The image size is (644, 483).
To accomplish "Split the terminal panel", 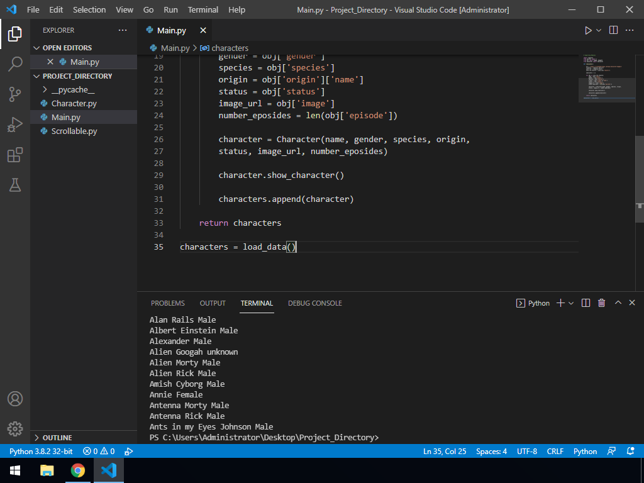I will pyautogui.click(x=586, y=303).
